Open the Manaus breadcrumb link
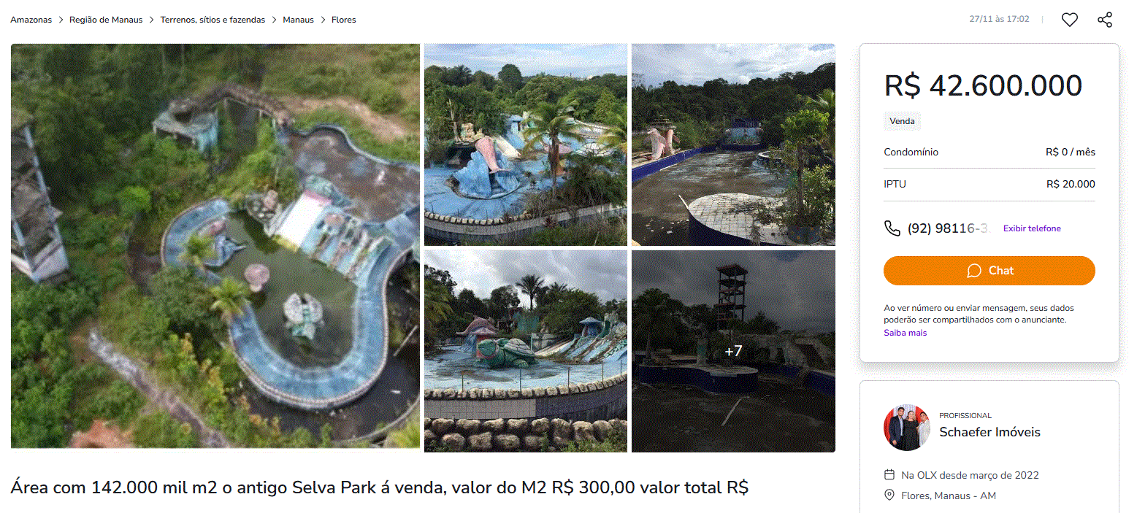1137x513 pixels. click(x=299, y=20)
